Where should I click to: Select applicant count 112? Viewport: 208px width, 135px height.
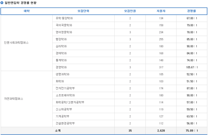(x=161, y=124)
